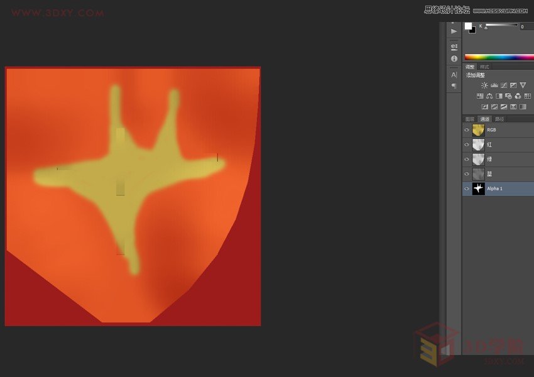534x377 pixels.
Task: Click the collapsed Actions play icon
Action: click(x=454, y=31)
